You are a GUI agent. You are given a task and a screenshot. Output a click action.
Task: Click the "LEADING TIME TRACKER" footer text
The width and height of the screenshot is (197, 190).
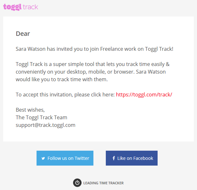[103, 183]
